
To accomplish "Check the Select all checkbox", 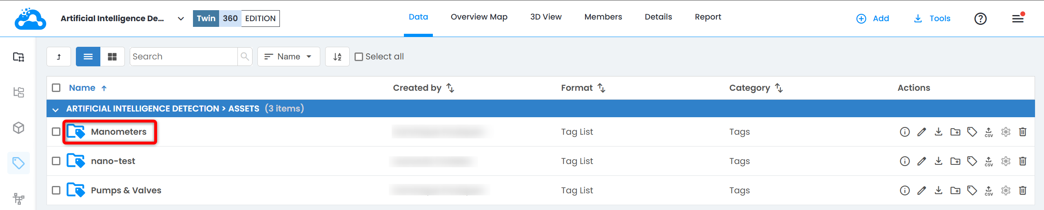I will pos(359,57).
